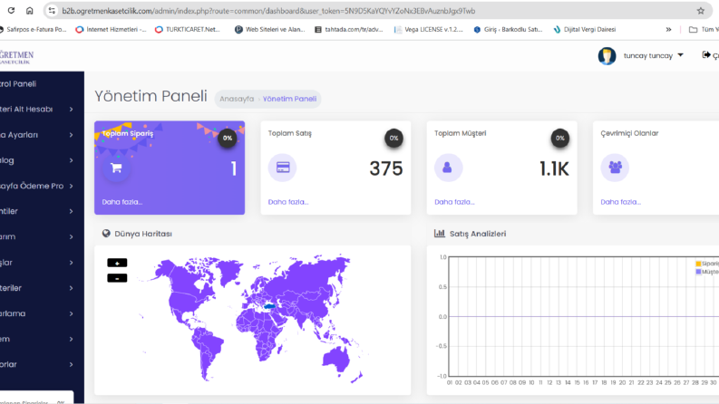
Task: Open the tahtada.com bookmark
Action: coord(348,29)
